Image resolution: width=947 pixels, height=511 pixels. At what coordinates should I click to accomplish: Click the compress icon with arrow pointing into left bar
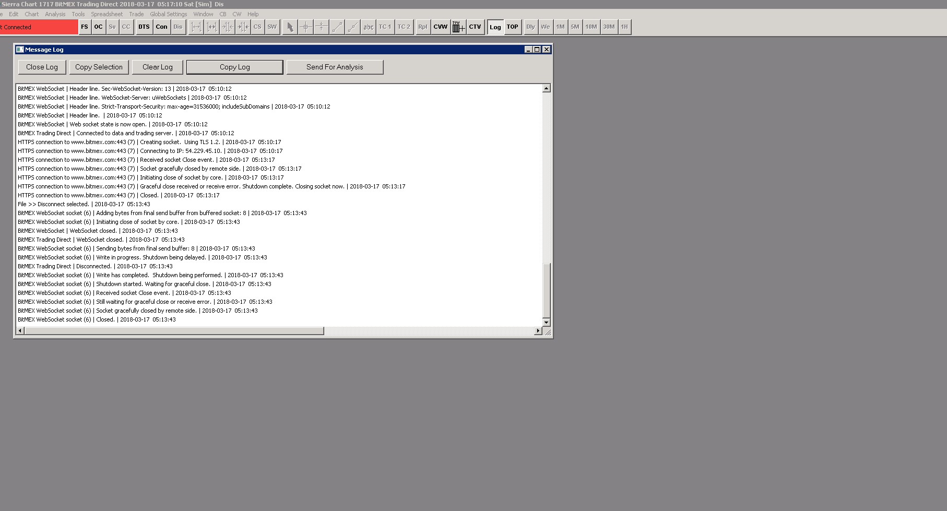227,27
